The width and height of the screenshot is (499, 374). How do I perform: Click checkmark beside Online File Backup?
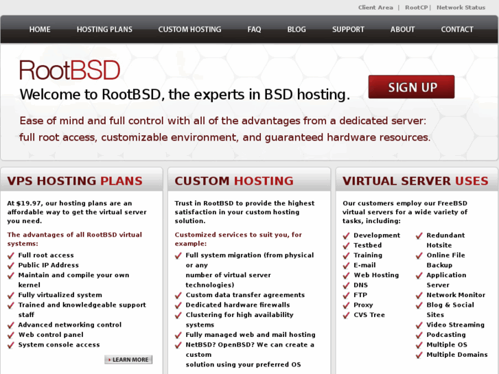click(419, 255)
